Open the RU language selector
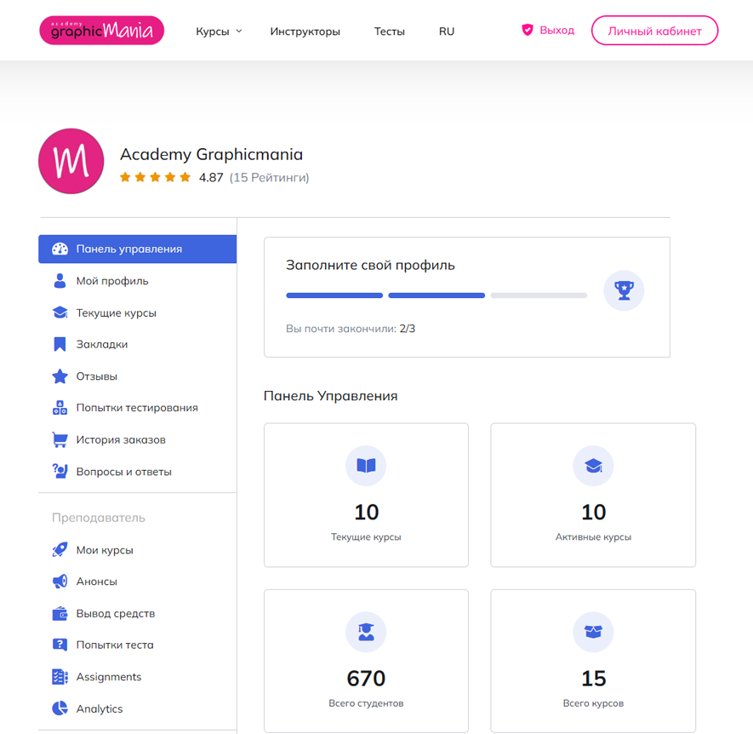 (447, 32)
